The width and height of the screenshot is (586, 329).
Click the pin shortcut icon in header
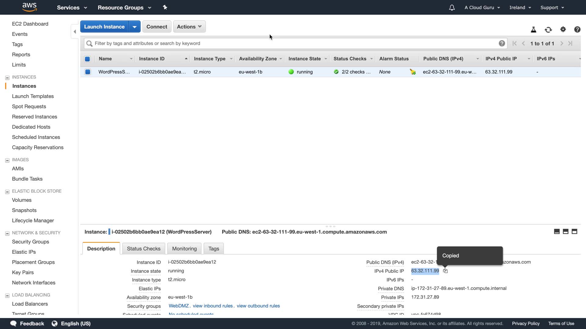tap(165, 7)
